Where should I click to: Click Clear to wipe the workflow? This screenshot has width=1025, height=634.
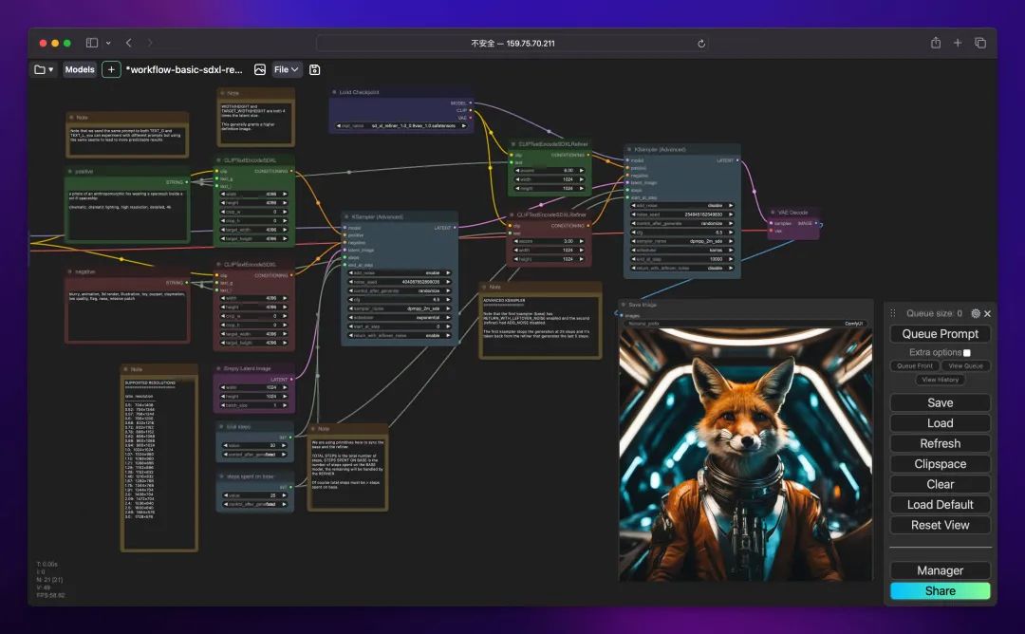(940, 484)
